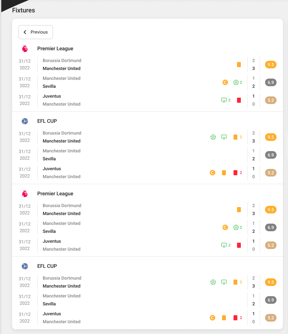Click the second Premier League section header
Image resolution: width=288 pixels, height=334 pixels.
coord(55,193)
